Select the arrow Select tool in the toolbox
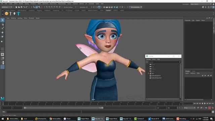 pos(2,20)
